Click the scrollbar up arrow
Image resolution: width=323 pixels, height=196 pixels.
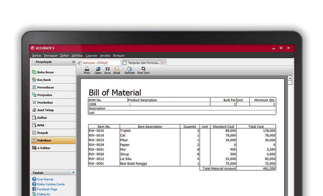click(x=290, y=78)
